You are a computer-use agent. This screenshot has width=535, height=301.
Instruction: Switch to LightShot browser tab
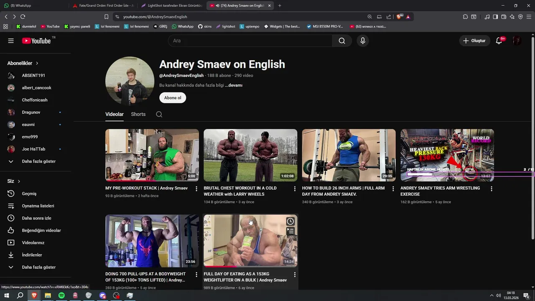click(172, 5)
